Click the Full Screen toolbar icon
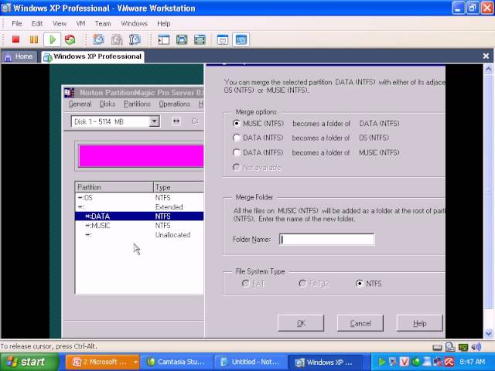495x371 pixels. pos(182,39)
